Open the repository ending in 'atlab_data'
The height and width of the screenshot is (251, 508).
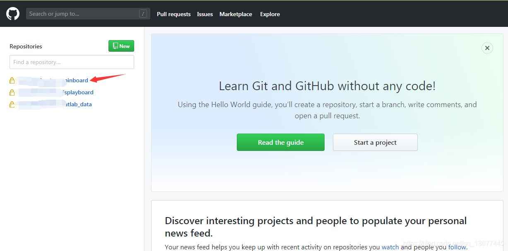55,104
